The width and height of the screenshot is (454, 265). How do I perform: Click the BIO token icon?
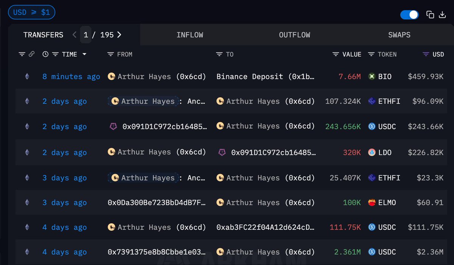372,76
